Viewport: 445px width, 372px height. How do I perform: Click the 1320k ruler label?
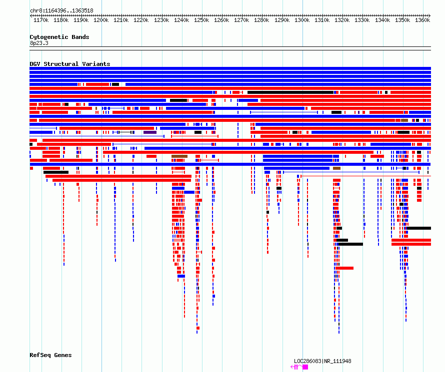tap(342, 20)
